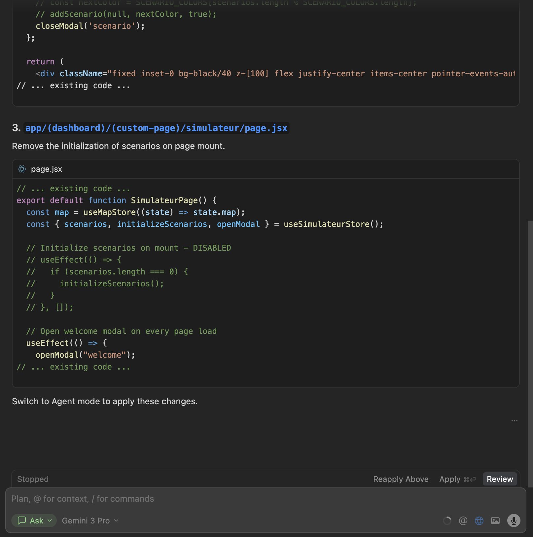Open the simulateur/page.jsx file link

pos(157,128)
